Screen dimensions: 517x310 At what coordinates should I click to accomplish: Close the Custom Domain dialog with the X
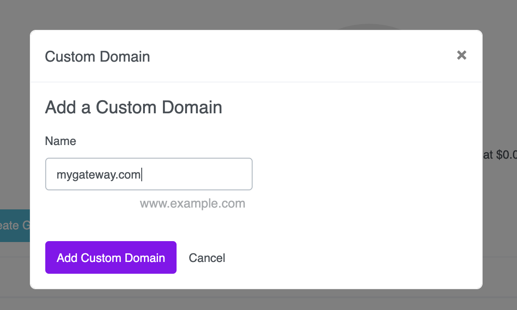(x=462, y=55)
